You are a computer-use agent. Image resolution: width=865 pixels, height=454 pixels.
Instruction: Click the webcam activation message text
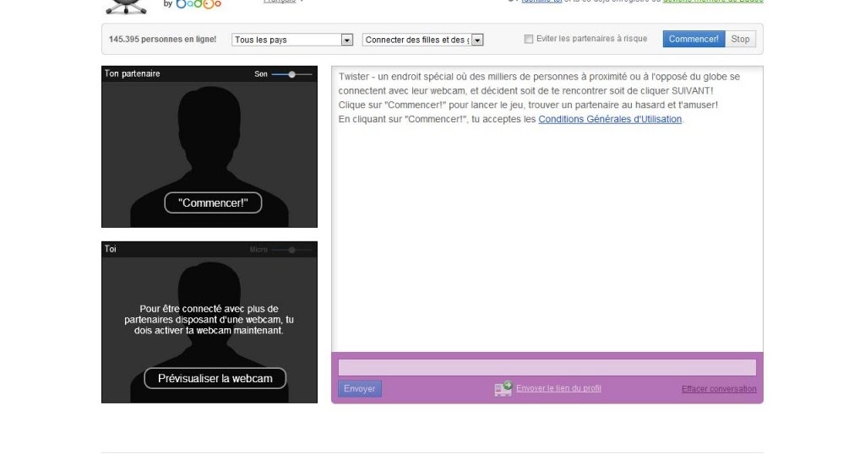click(x=209, y=320)
